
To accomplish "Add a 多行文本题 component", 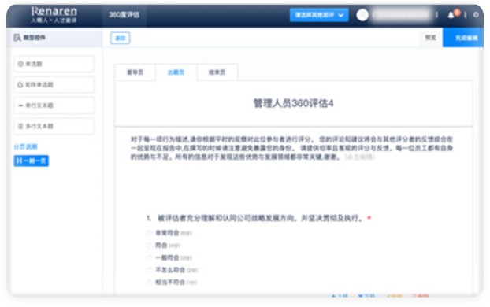I will tap(54, 126).
